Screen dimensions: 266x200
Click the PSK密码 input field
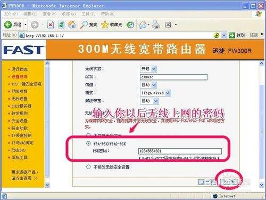(x=180, y=151)
